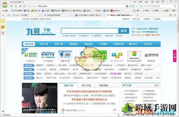Restore closed tab with the undo icon
The image size is (179, 117).
175,15
